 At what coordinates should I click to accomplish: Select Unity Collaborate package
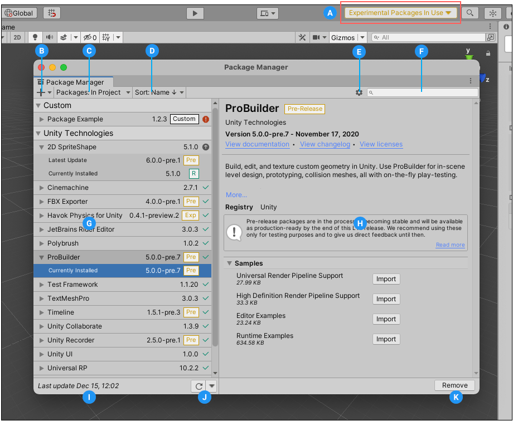click(122, 326)
